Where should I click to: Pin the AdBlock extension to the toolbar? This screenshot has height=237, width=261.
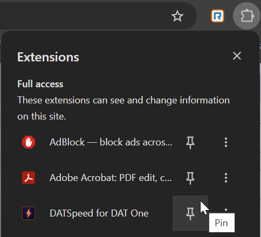pyautogui.click(x=190, y=143)
